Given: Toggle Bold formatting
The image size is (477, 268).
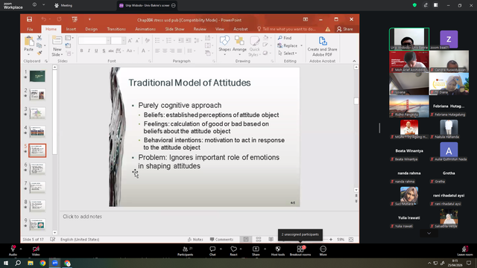Looking at the screenshot, I should [81, 51].
